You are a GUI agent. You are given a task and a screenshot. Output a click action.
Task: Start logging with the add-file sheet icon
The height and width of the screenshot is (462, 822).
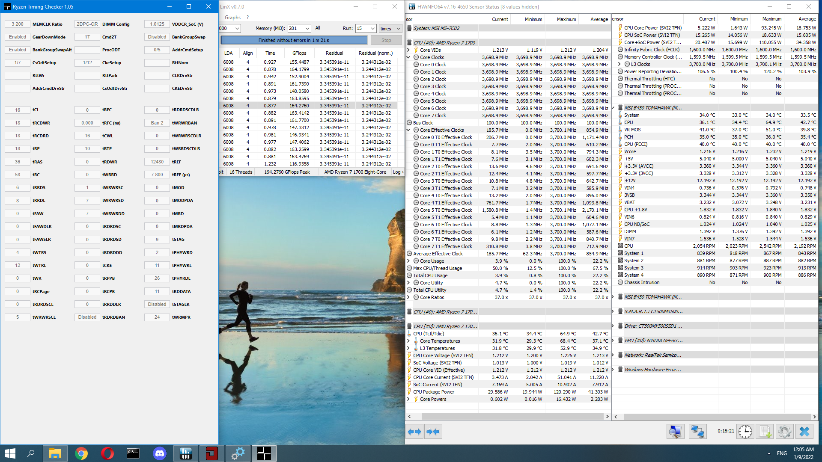[765, 432]
